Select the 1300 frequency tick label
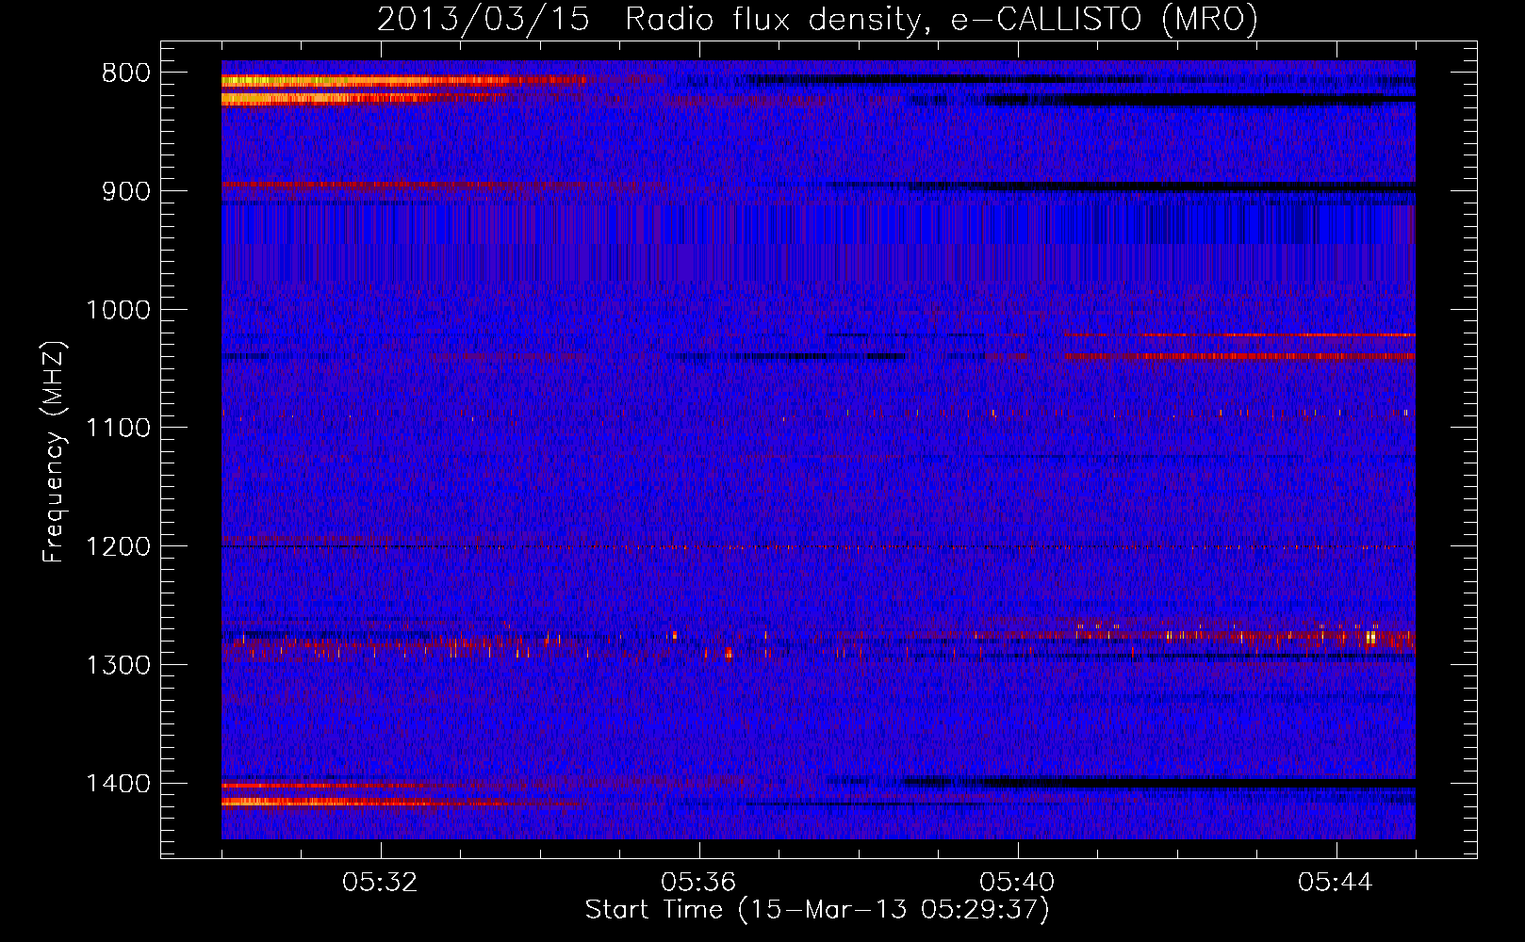The width and height of the screenshot is (1525, 942). (118, 665)
